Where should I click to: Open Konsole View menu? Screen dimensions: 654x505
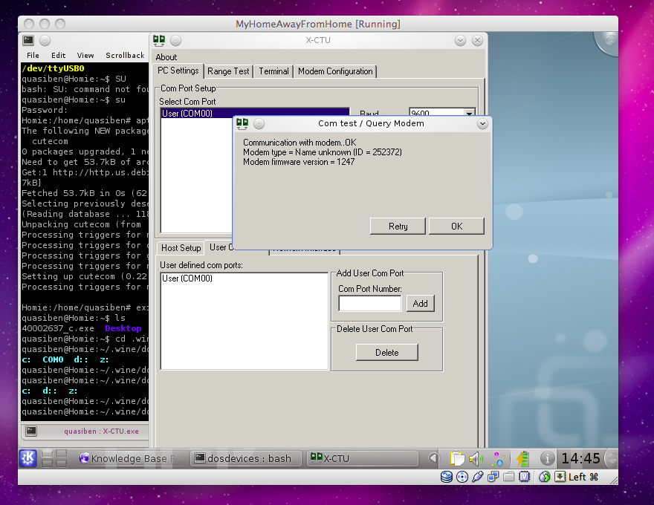coord(85,56)
